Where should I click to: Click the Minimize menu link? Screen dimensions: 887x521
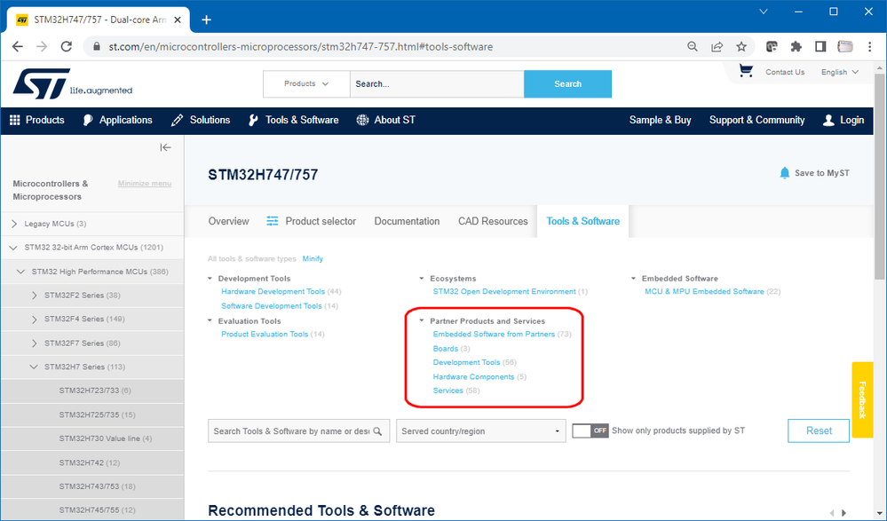[x=144, y=184]
